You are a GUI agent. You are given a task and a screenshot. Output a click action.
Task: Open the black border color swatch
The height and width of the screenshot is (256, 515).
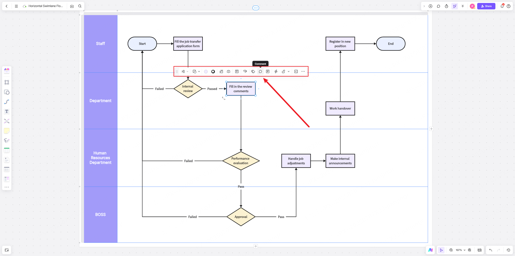[x=213, y=71]
